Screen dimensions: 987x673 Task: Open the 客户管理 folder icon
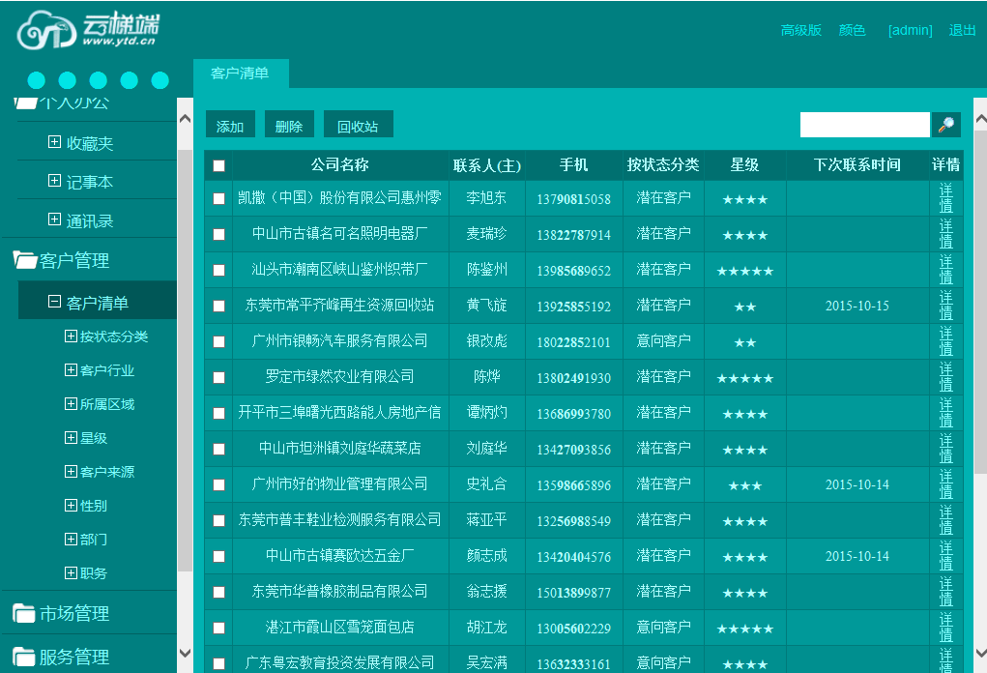point(24,260)
